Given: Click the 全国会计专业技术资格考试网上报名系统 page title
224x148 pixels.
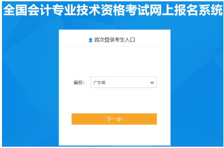Looking at the screenshot, I should click(x=113, y=10).
